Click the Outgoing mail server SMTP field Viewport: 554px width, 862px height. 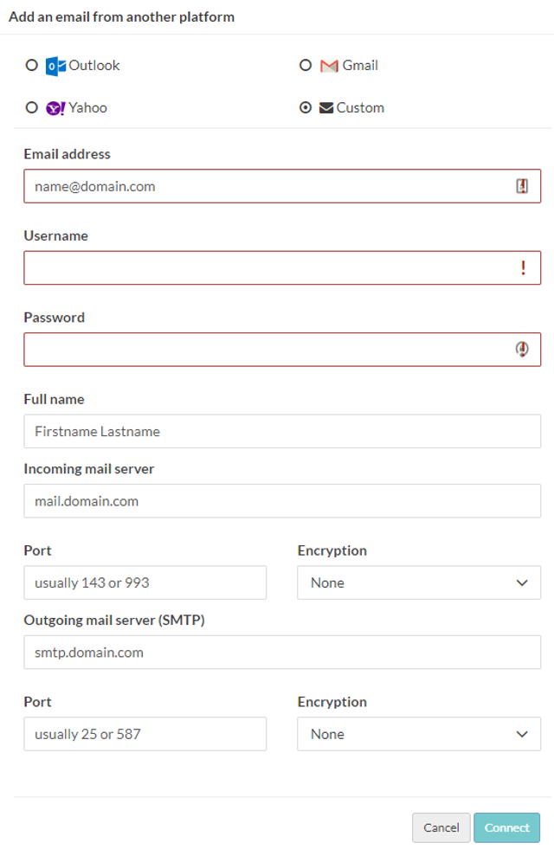[282, 653]
